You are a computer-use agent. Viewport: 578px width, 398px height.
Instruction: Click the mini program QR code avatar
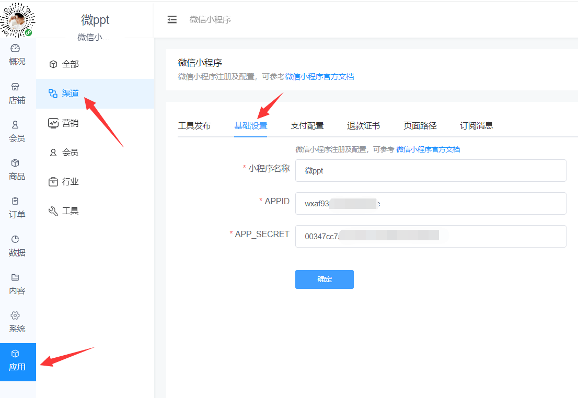[x=17, y=19]
